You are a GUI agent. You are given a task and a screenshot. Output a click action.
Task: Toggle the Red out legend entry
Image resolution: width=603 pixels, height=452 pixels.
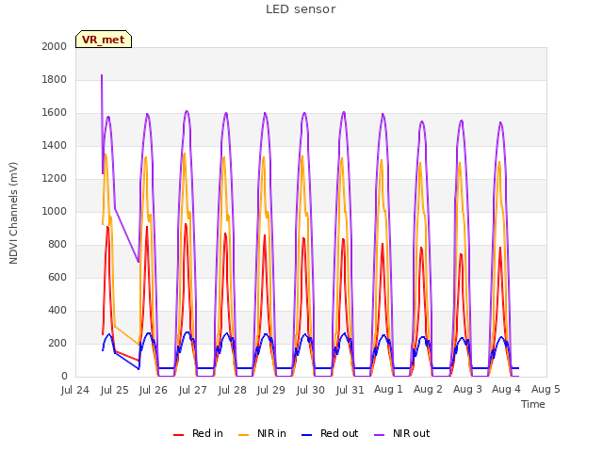330,433
